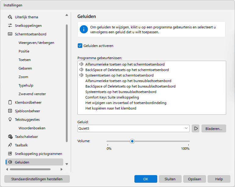Click speaker icon beside Systeemtoetsen op het schermtoetsenbord
This screenshot has height=187, width=235.
[x=81, y=75]
